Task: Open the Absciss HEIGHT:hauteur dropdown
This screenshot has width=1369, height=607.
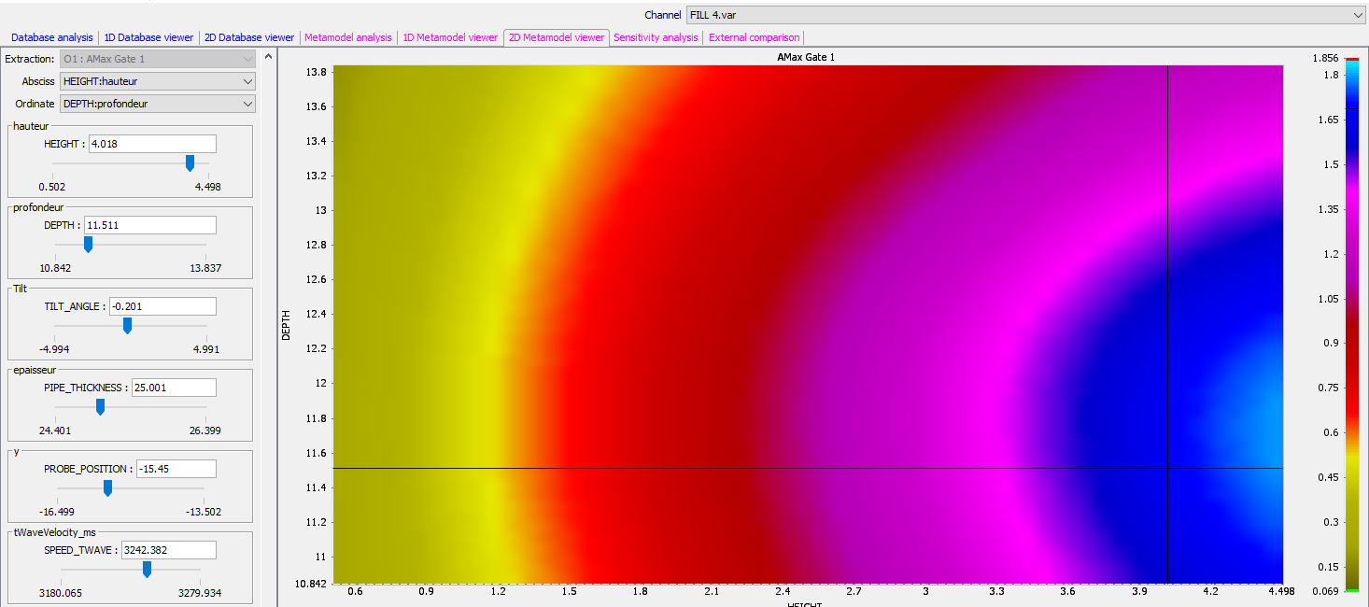Action: (157, 81)
